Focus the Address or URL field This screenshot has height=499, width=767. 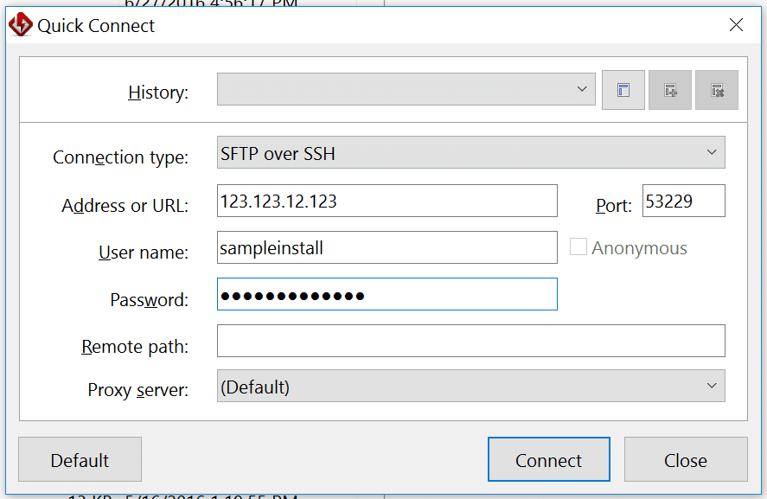(x=387, y=201)
